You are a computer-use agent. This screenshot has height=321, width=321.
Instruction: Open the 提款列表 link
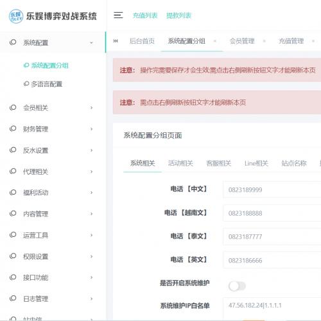(178, 15)
